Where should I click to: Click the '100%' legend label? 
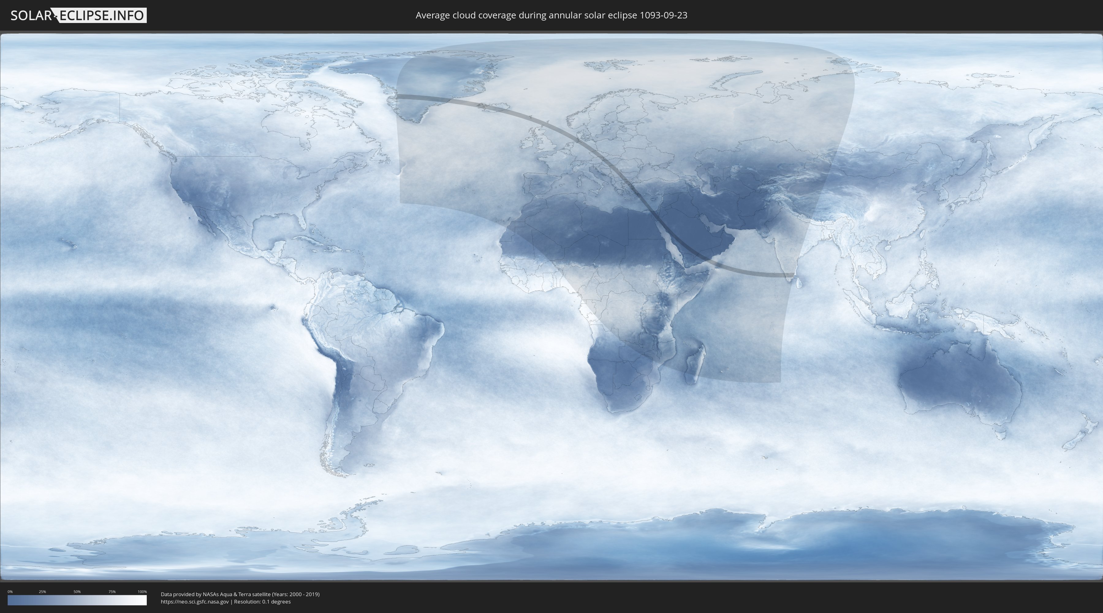142,592
